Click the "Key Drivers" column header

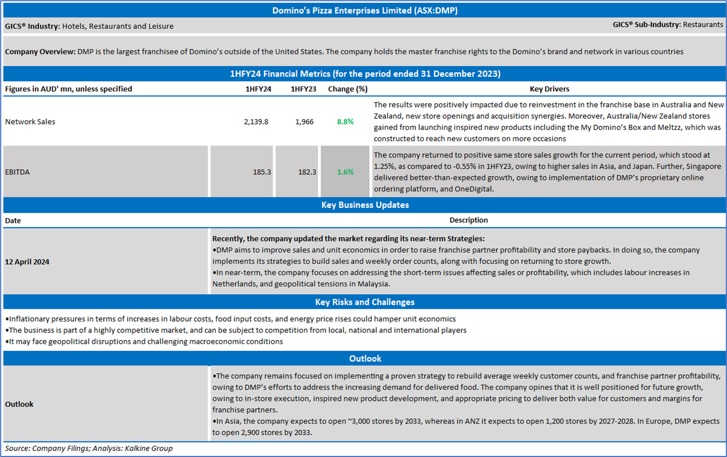pos(548,89)
